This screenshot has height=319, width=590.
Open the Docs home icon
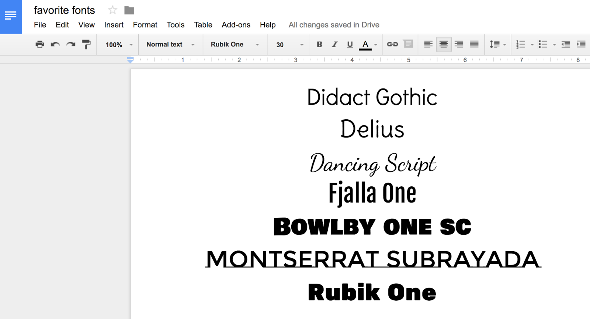(x=11, y=17)
